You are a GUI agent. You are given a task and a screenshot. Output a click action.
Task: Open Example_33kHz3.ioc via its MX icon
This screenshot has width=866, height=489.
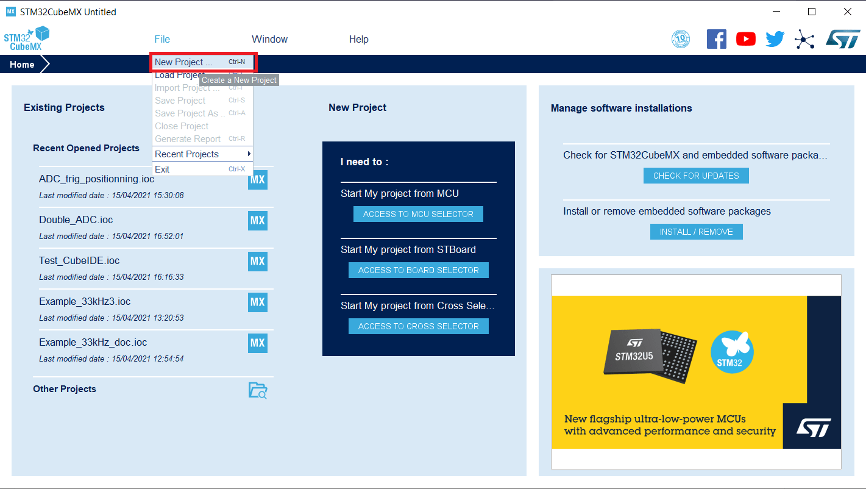(258, 302)
